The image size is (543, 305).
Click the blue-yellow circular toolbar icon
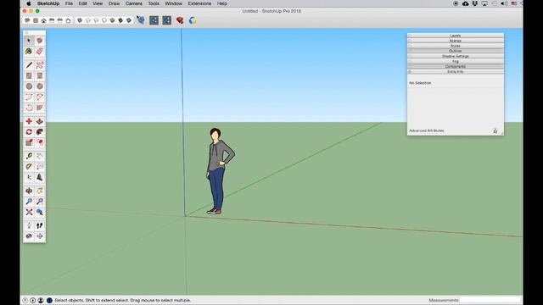click(193, 20)
